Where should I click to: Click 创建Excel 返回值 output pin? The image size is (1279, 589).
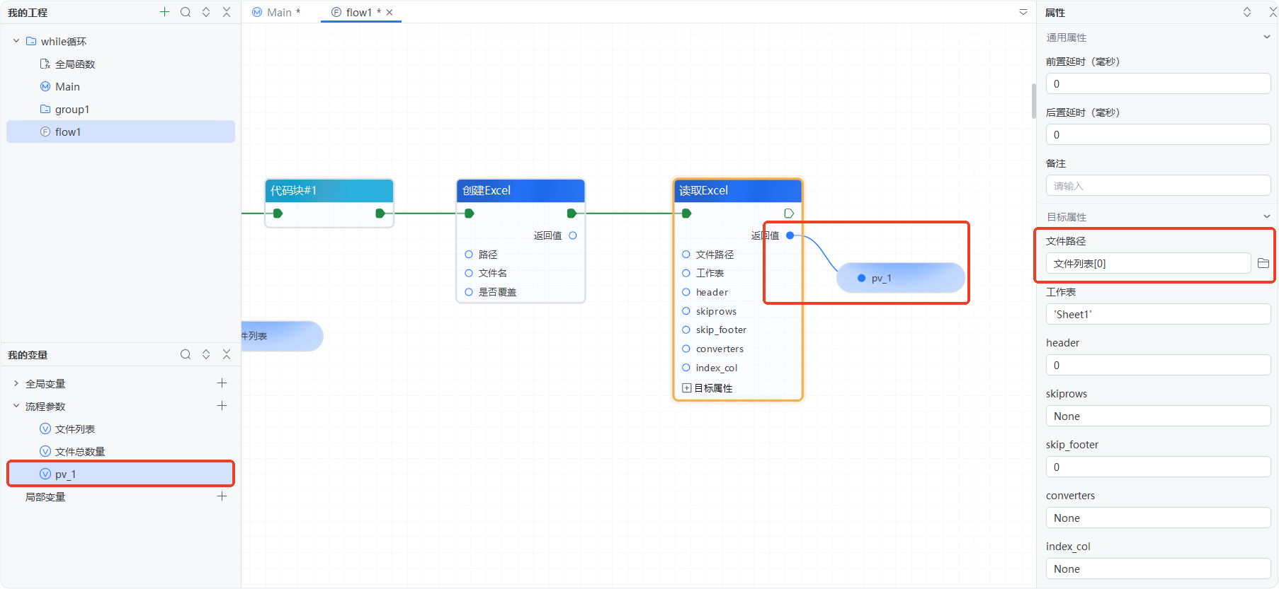pos(573,235)
